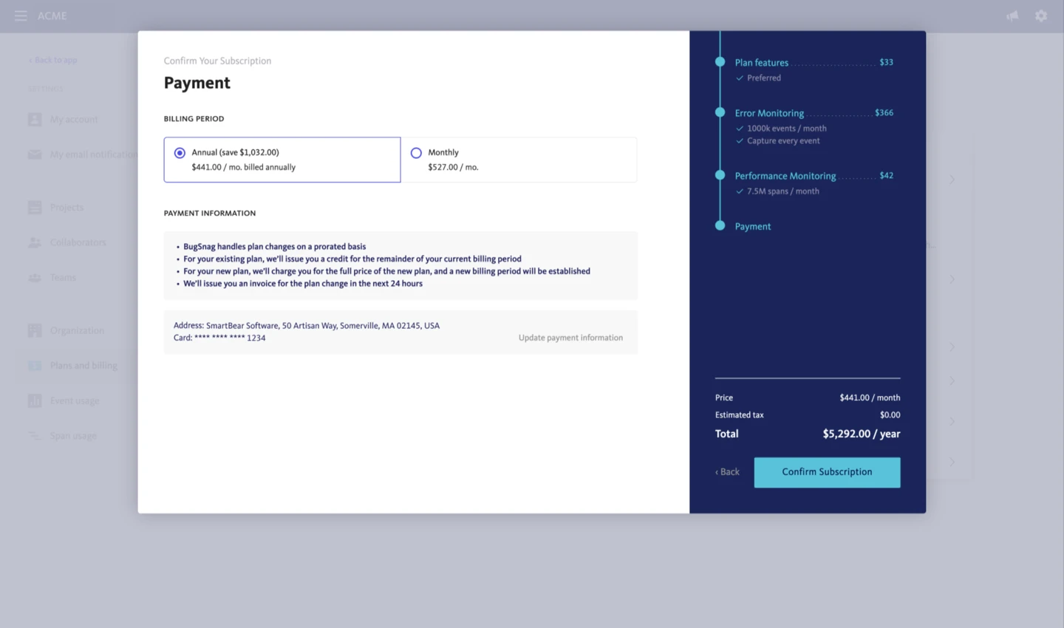Click the My account icon in the sidebar
The image size is (1064, 628).
[35, 119]
